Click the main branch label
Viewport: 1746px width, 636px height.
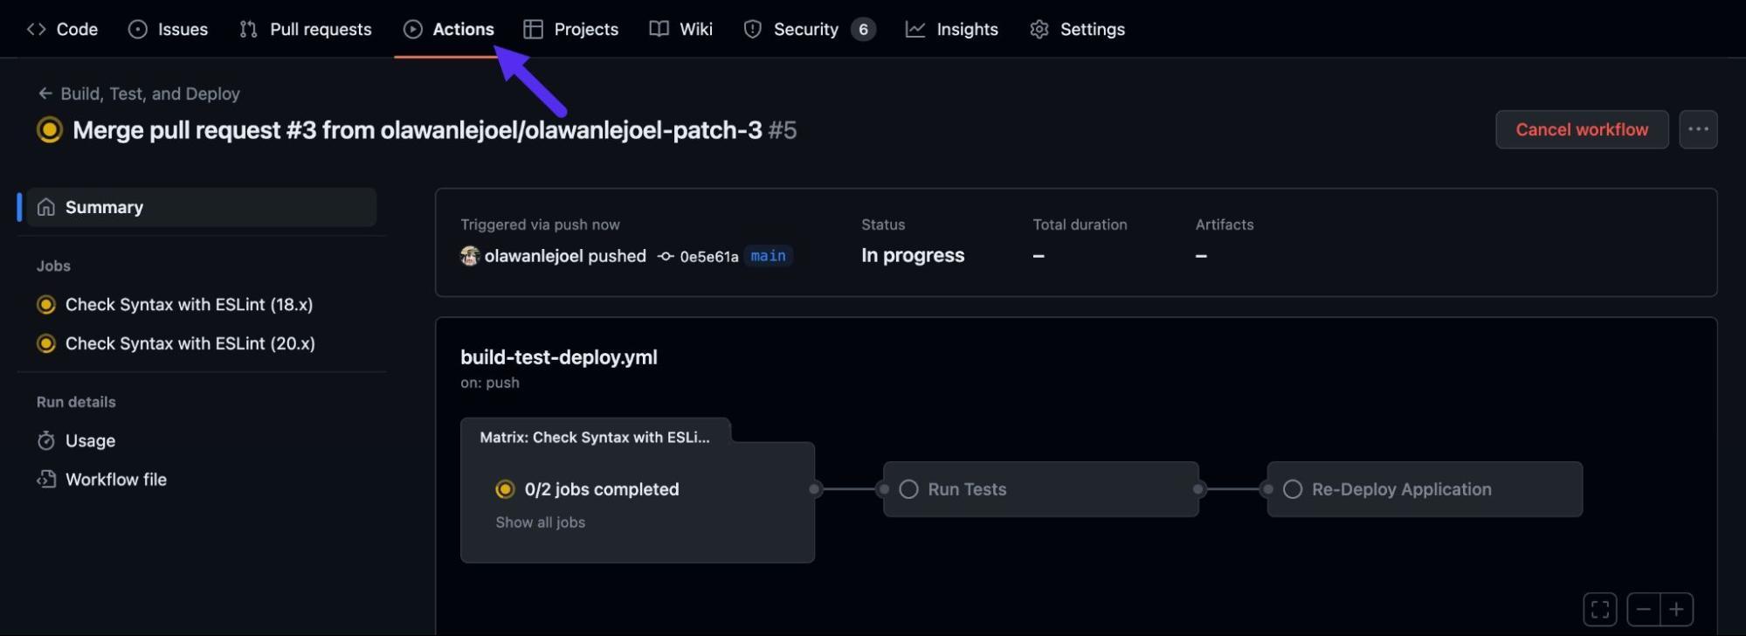click(x=769, y=256)
